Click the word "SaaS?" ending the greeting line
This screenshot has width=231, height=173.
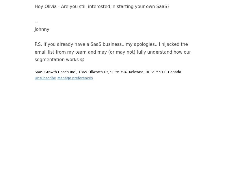coord(163,7)
